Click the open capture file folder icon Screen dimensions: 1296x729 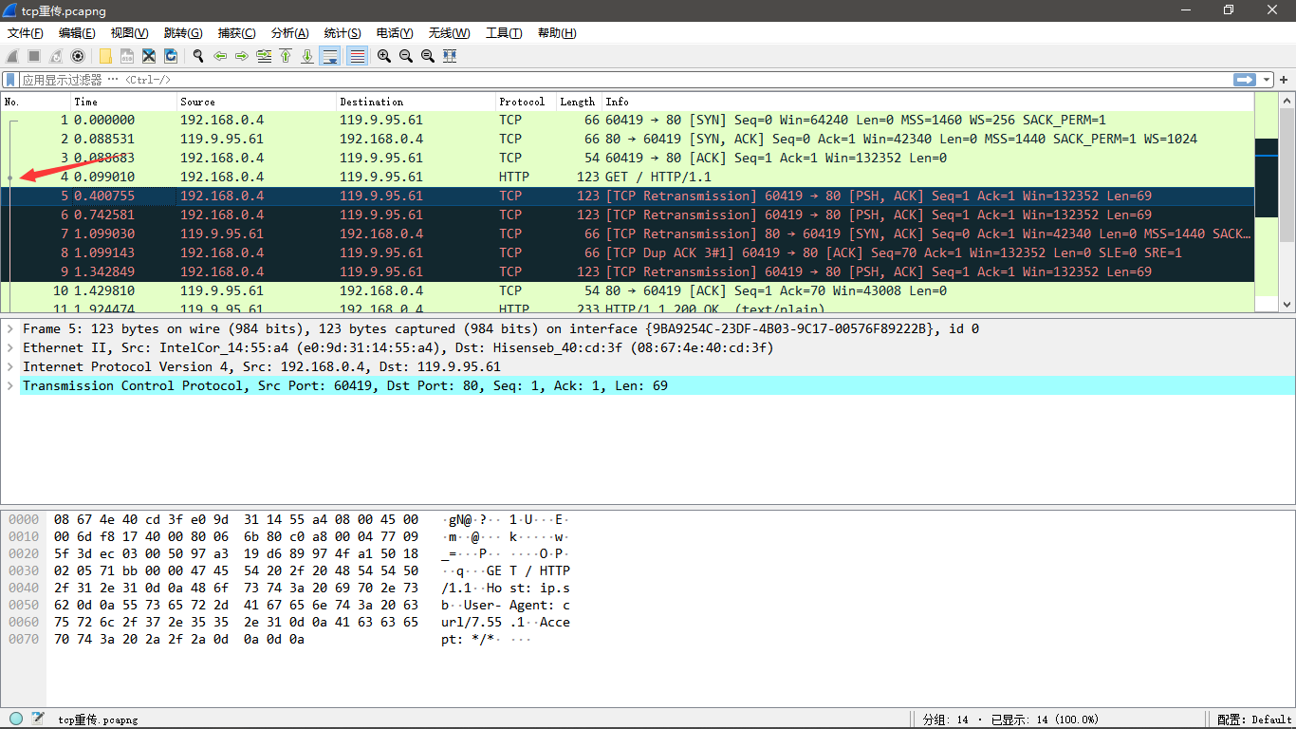(105, 56)
